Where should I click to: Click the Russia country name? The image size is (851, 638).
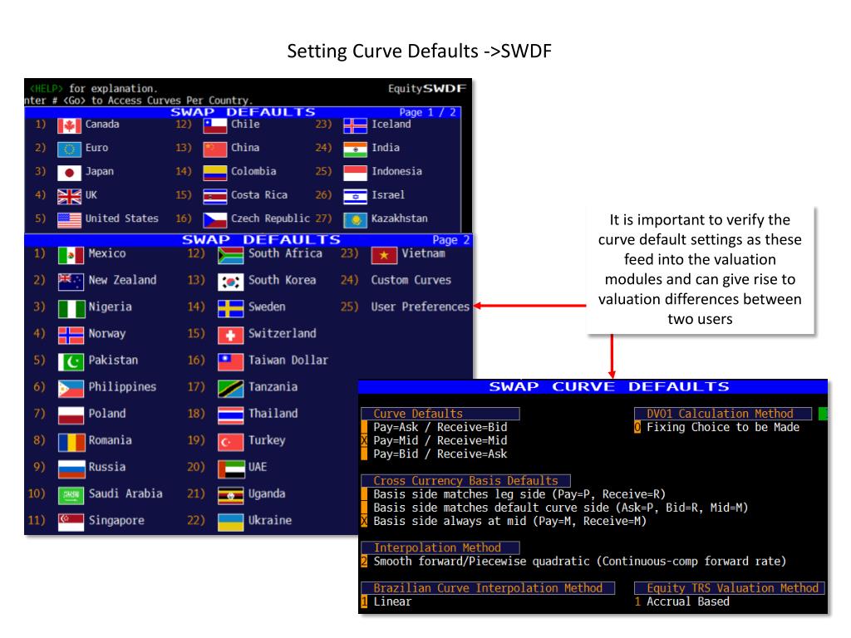coord(107,467)
